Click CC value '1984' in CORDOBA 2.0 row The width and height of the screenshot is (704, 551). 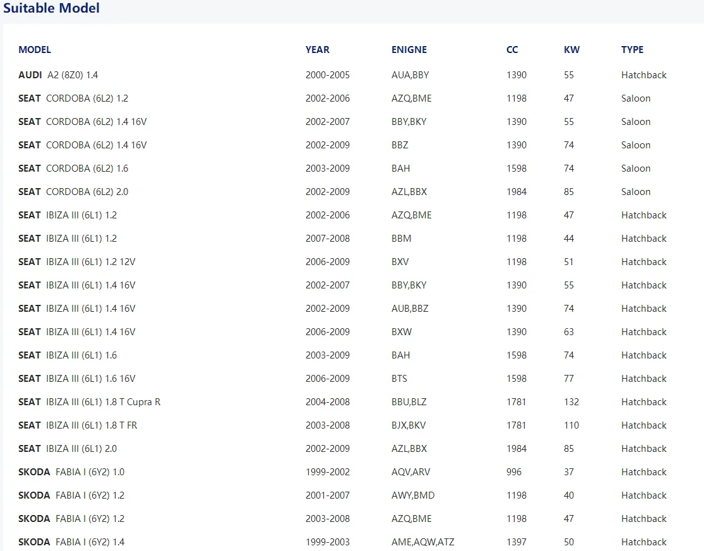[x=516, y=192]
